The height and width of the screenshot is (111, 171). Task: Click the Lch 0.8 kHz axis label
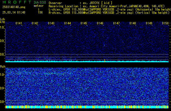pyautogui.click(x=2, y=54)
